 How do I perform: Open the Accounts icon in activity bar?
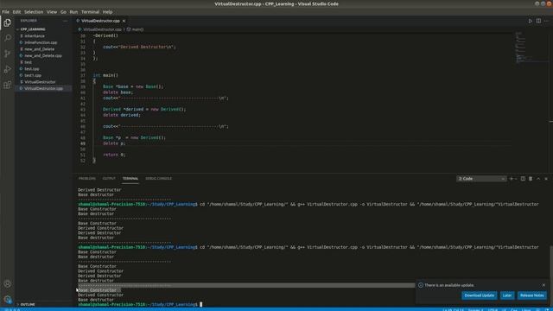tap(8, 283)
